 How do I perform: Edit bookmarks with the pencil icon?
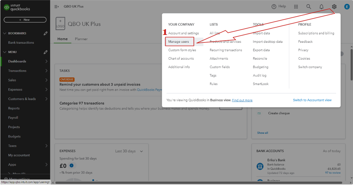46,33
